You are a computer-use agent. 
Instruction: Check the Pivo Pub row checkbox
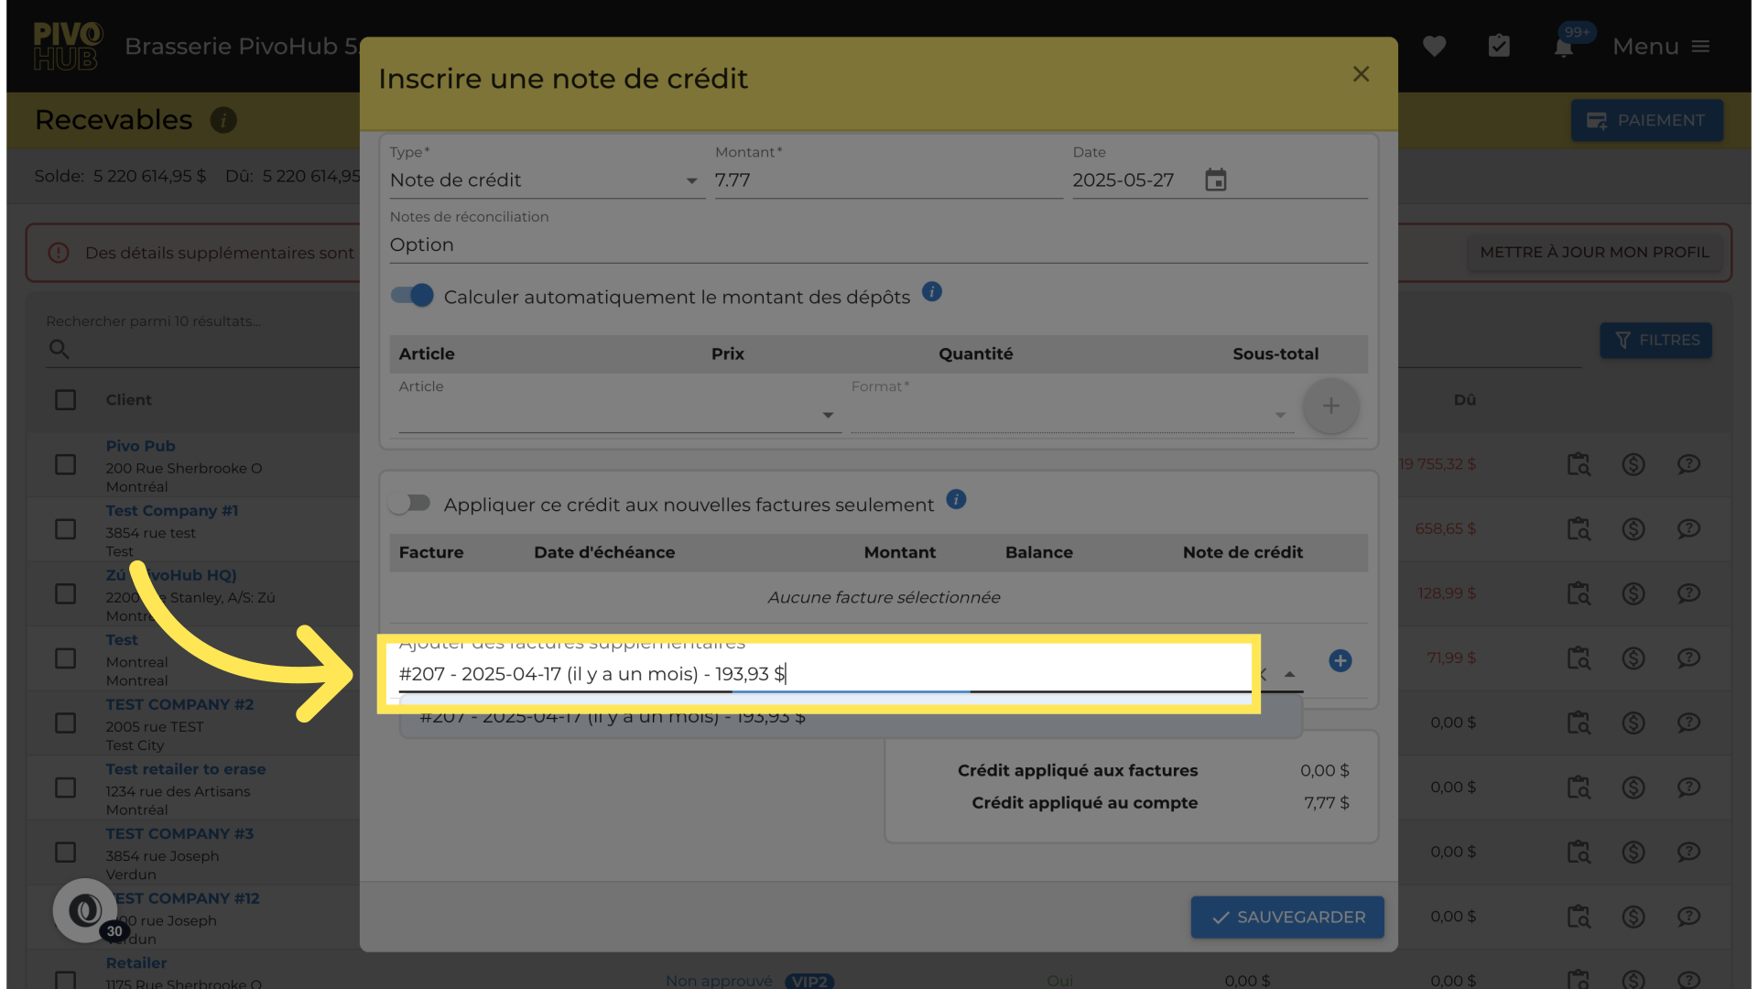point(65,464)
